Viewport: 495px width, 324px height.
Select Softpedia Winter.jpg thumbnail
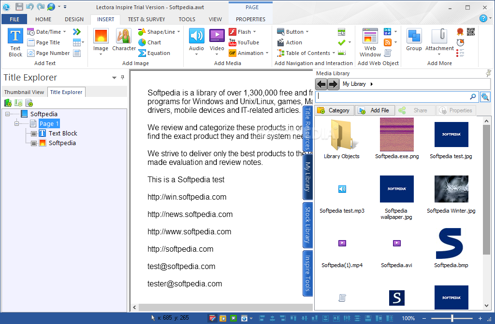click(x=451, y=189)
